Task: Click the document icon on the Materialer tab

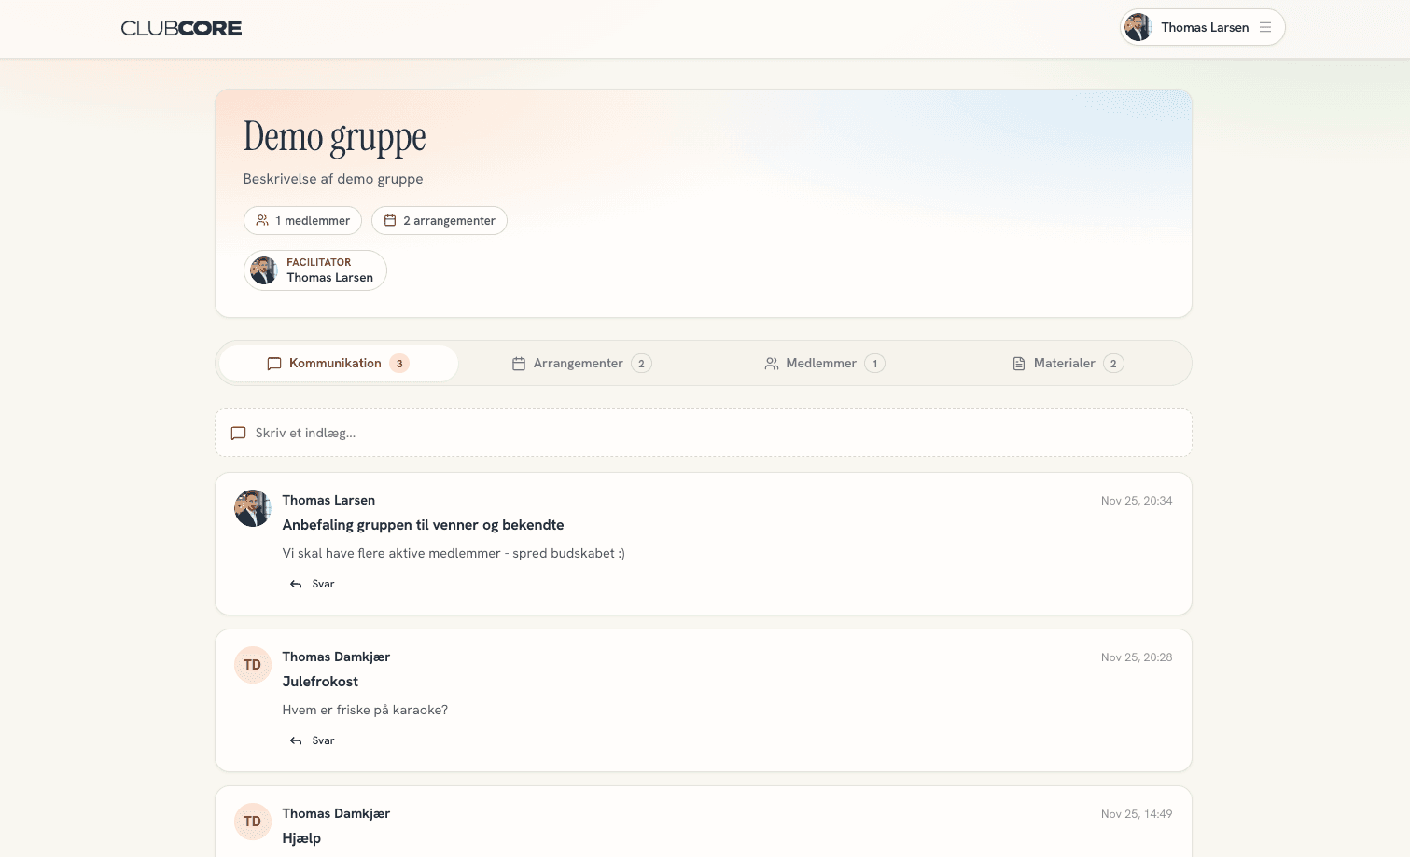Action: [1019, 364]
